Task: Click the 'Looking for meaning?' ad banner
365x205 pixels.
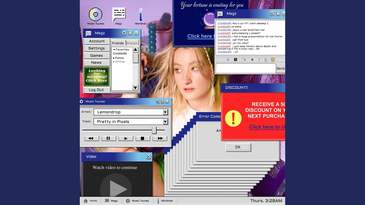Action: (97, 77)
